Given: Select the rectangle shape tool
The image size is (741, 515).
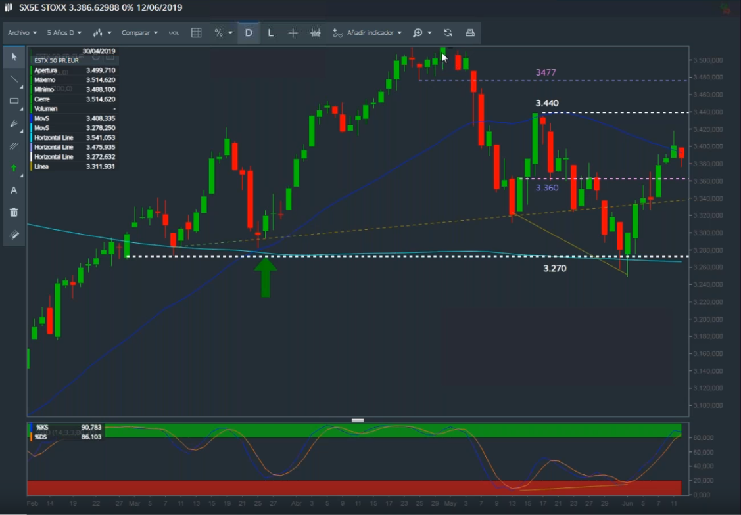Looking at the screenshot, I should pos(14,101).
